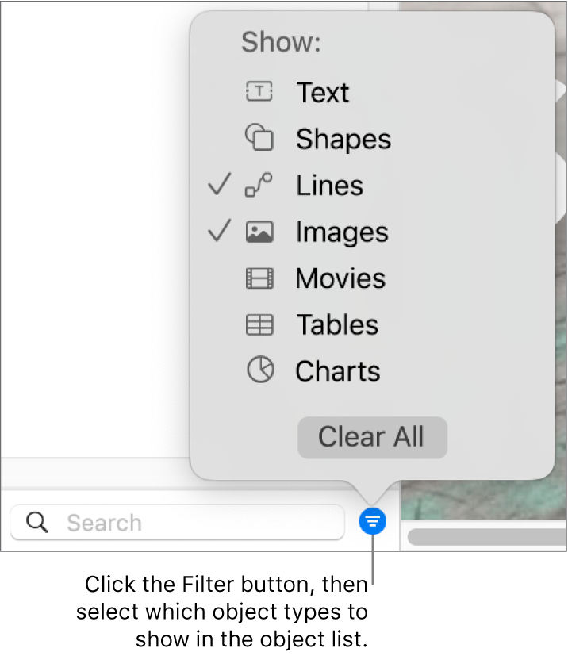Click the connected Lines icon
This screenshot has height=656, width=568.
[259, 185]
